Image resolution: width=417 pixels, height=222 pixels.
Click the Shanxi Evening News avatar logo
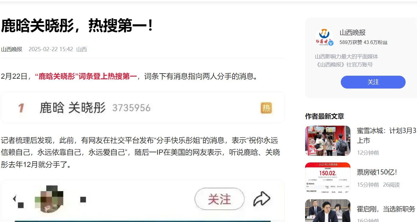point(324,37)
